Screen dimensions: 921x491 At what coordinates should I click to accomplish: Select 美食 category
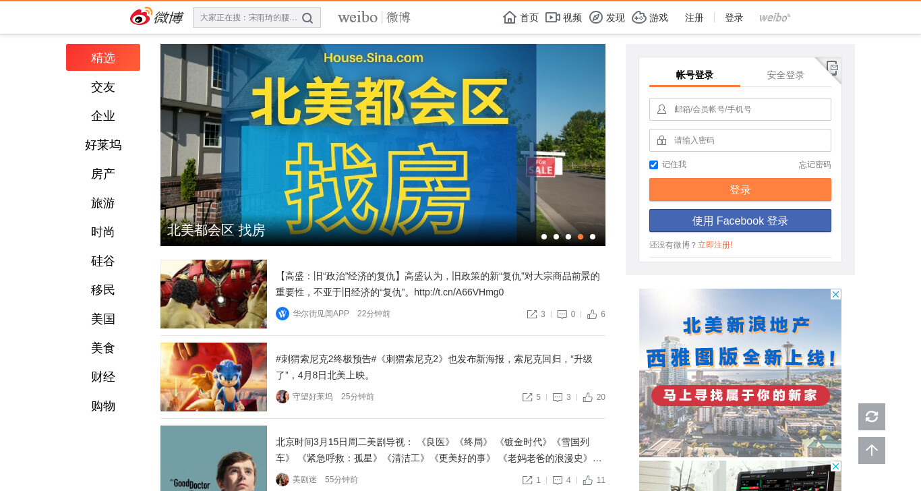[x=103, y=348]
